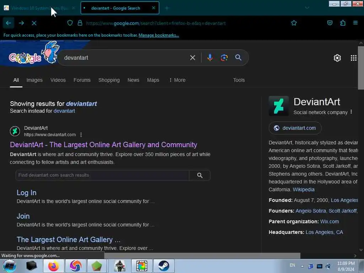Open Steam from the taskbar
This screenshot has height=273, width=364.
tap(164, 266)
